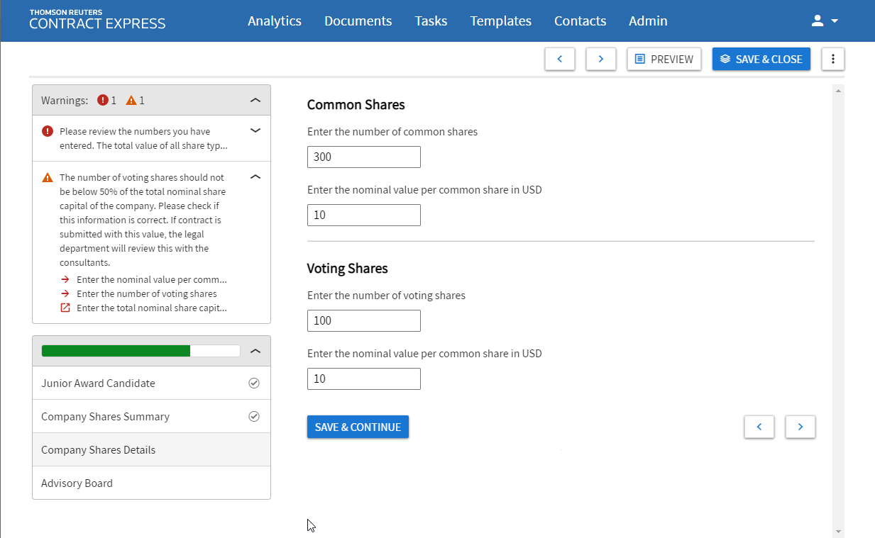The width and height of the screenshot is (875, 538).
Task: Click the next page arrow in toolbar
Action: pyautogui.click(x=600, y=59)
